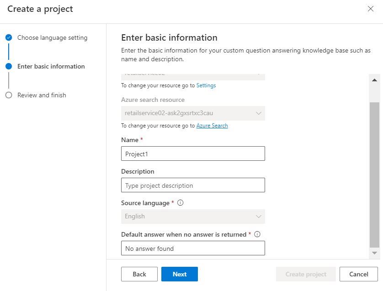The width and height of the screenshot is (383, 291).
Task: Click the empty step circle for Review and finish
Action: coord(9,95)
